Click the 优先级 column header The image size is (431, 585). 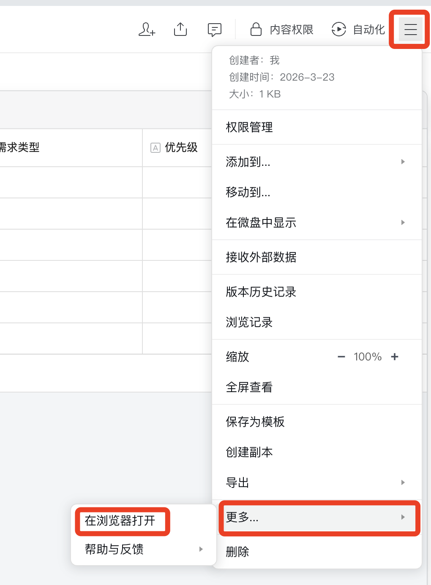click(181, 147)
